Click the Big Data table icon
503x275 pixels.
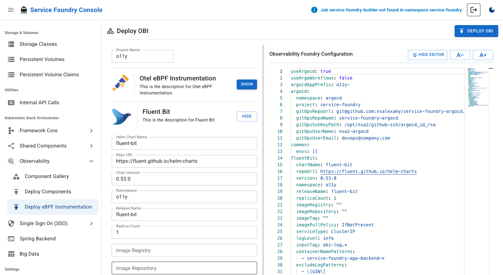(x=11, y=254)
